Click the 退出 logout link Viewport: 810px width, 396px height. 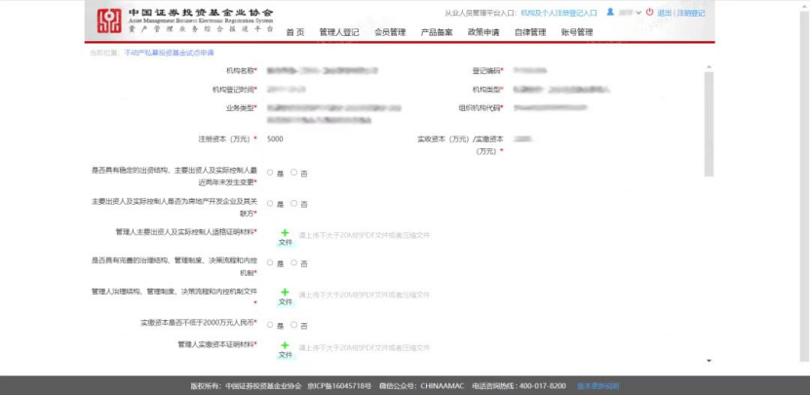[x=664, y=13]
